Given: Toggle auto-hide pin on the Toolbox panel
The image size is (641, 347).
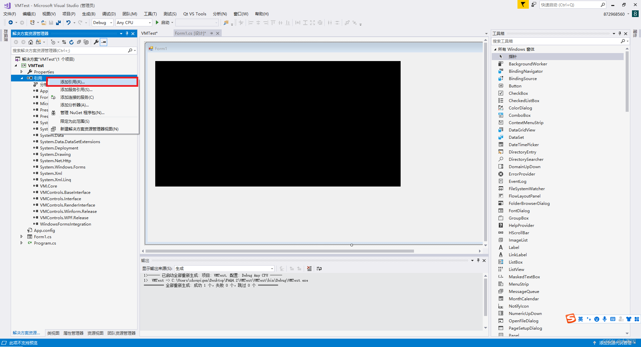Looking at the screenshot, I should tap(620, 33).
